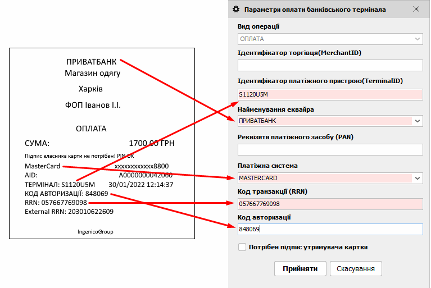Image resolution: width=431 pixels, height=288 pixels.
Task: Click the MASTERCARD text in payment system combo
Action: coord(258,178)
